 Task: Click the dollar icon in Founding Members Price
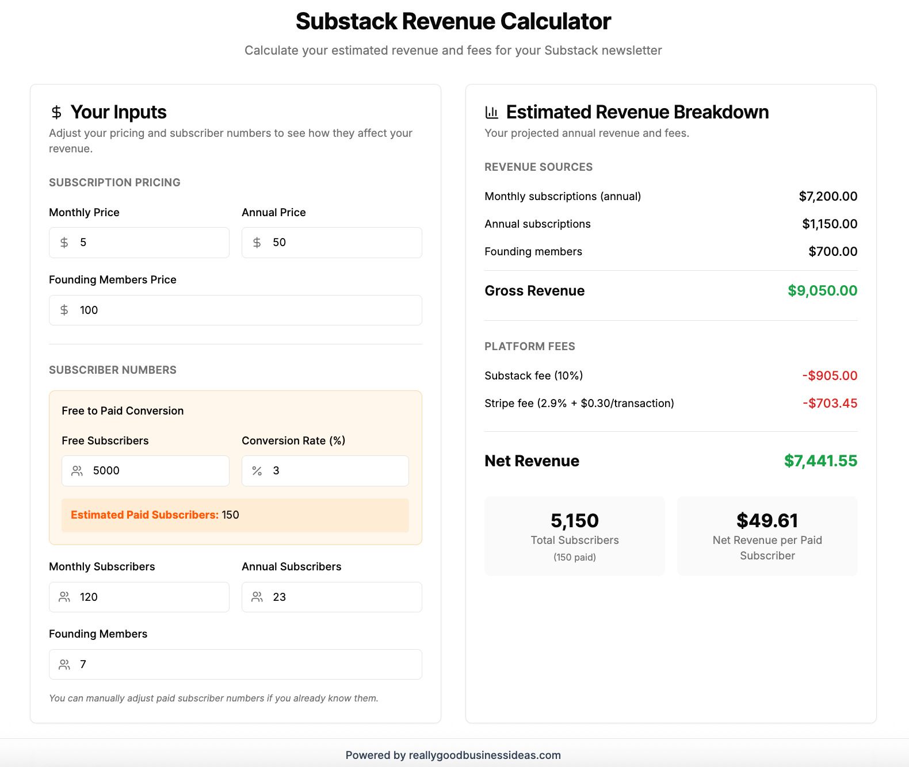(x=64, y=310)
